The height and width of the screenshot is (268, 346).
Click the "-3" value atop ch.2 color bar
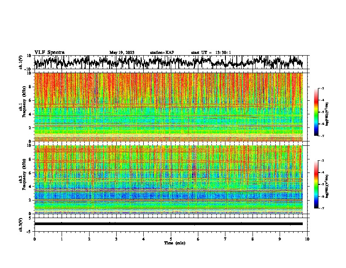(322, 161)
